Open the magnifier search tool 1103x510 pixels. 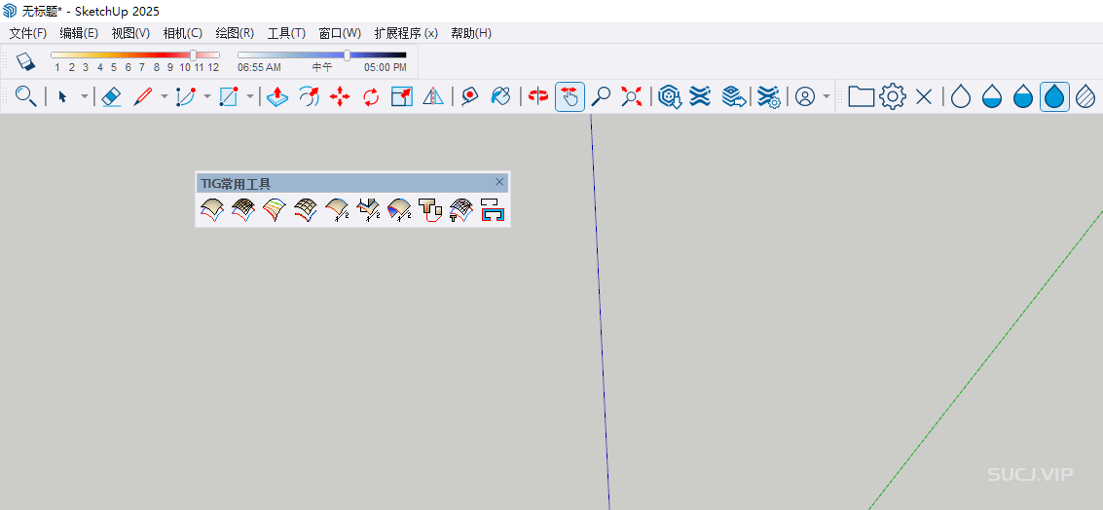click(26, 96)
